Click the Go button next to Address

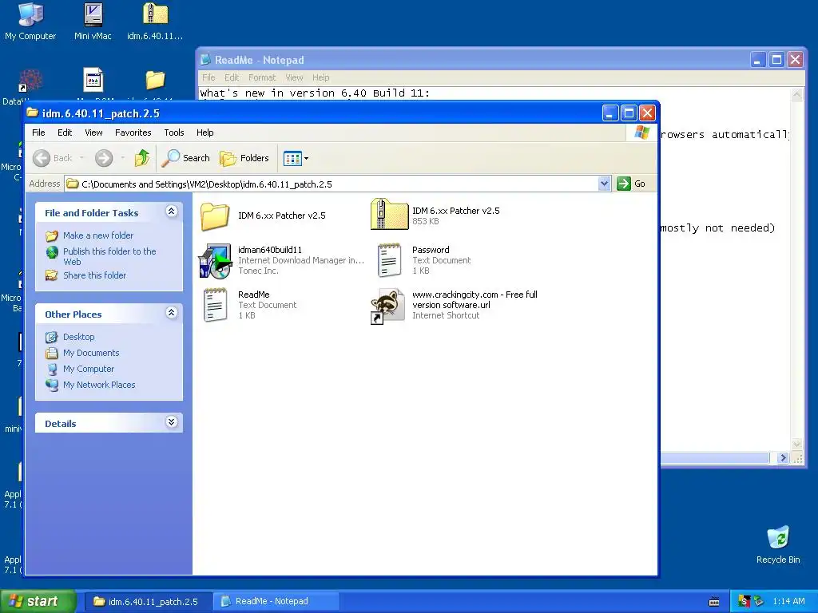pos(631,184)
